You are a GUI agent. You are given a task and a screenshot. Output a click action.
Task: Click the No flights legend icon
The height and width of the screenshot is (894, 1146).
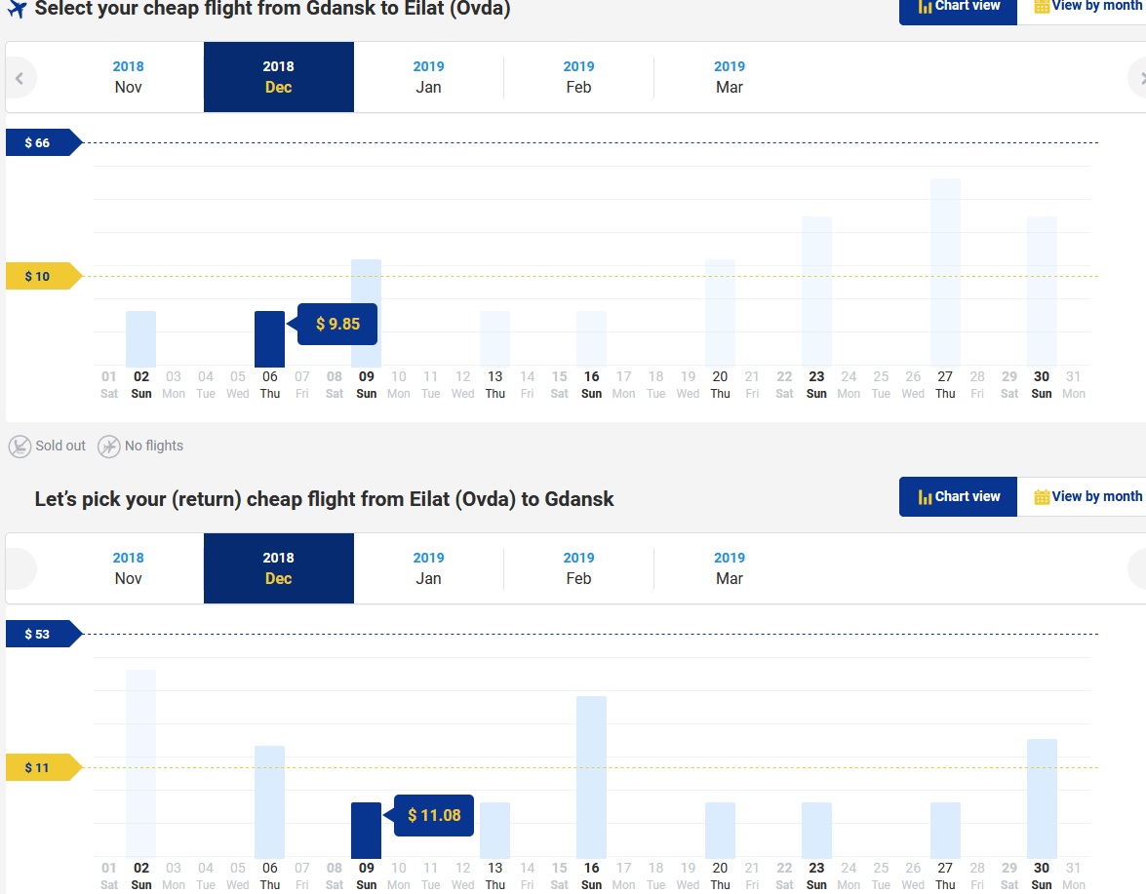[x=109, y=447]
